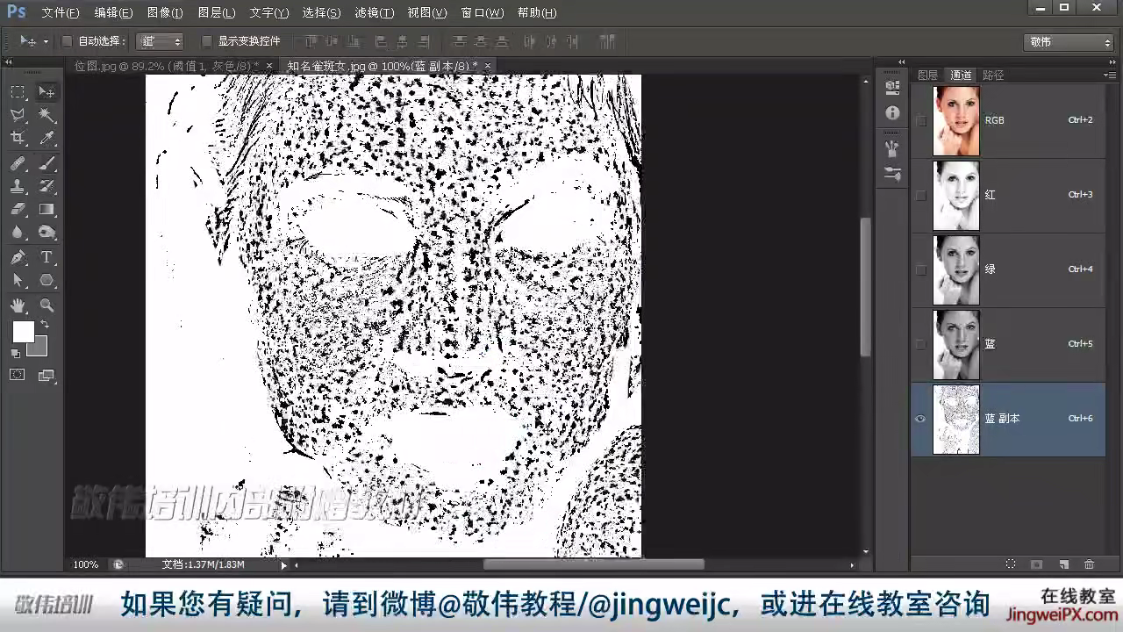
Task: Load channel as selection
Action: pos(1011,564)
